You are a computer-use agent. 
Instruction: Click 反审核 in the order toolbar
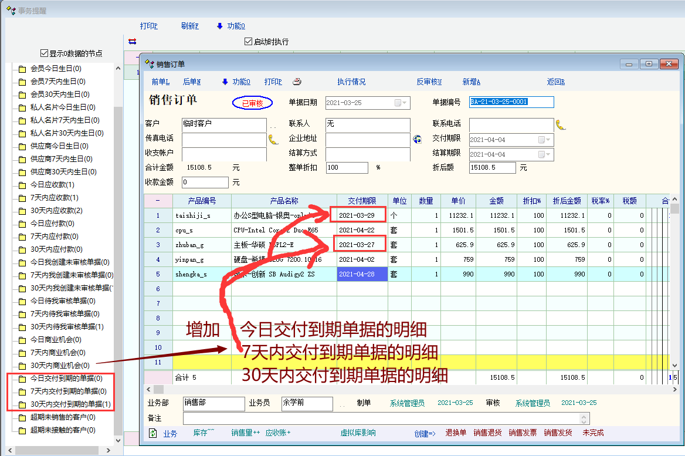tap(429, 82)
